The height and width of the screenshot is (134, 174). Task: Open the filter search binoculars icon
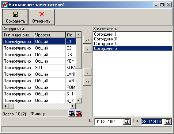coord(72,114)
